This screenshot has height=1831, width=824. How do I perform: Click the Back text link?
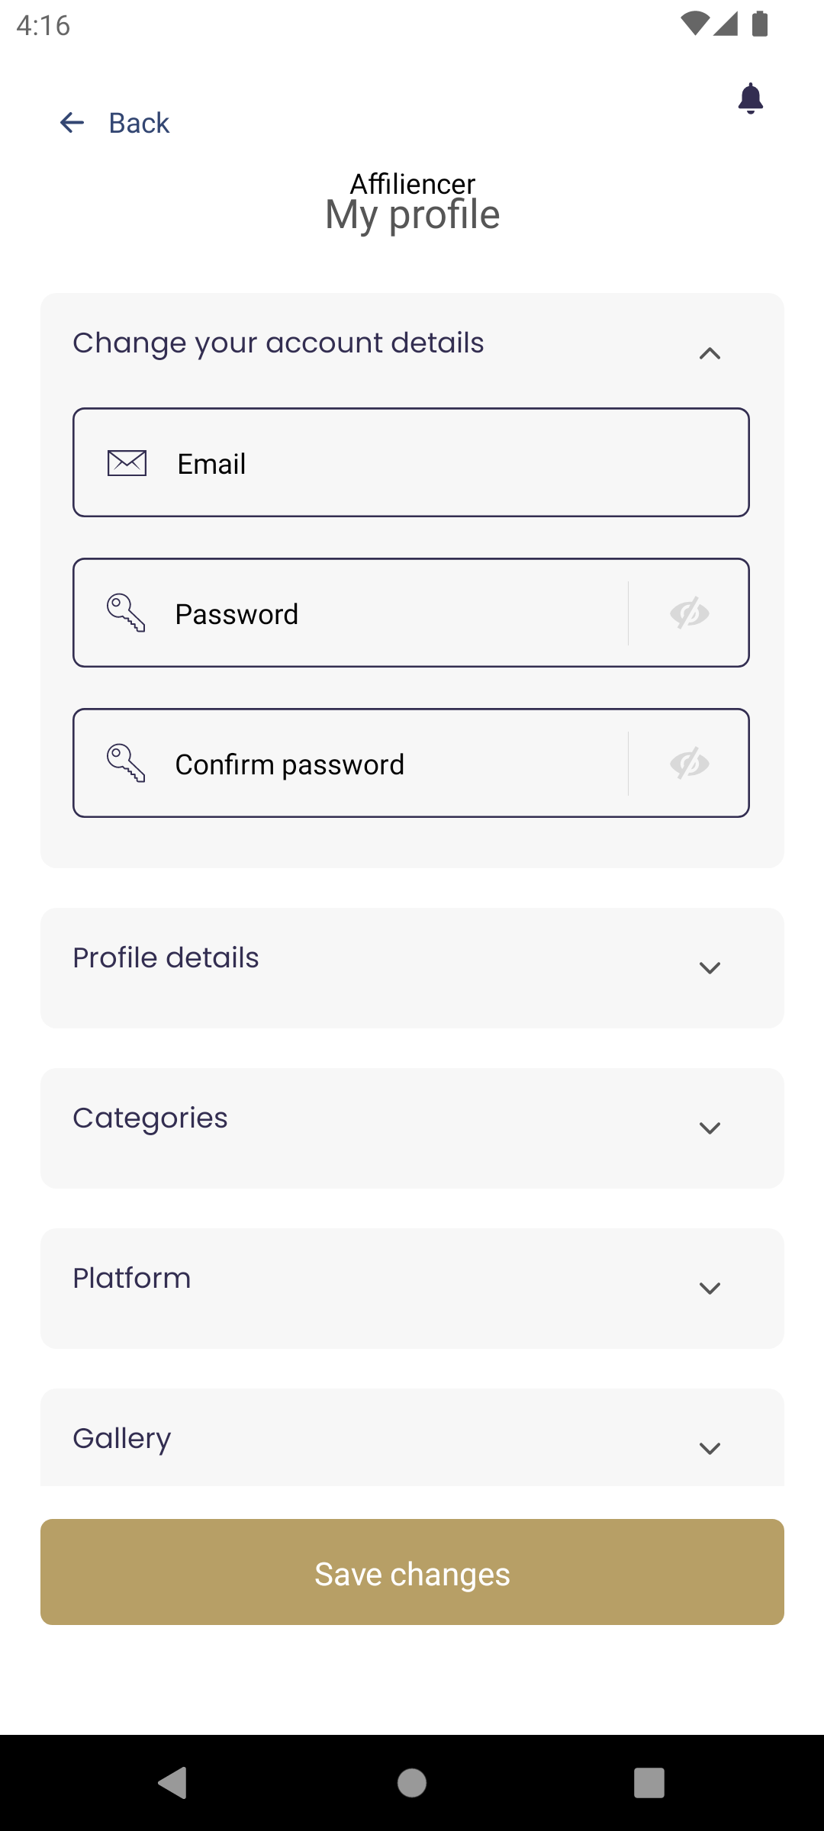click(139, 123)
